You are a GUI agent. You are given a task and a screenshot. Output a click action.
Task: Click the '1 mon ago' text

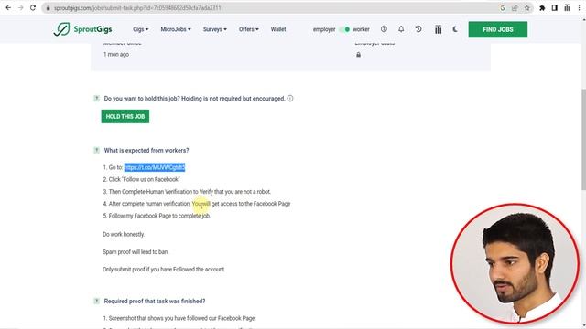(116, 55)
